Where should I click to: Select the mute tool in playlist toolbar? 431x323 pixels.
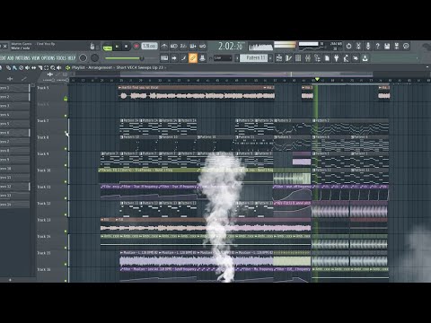[27, 68]
